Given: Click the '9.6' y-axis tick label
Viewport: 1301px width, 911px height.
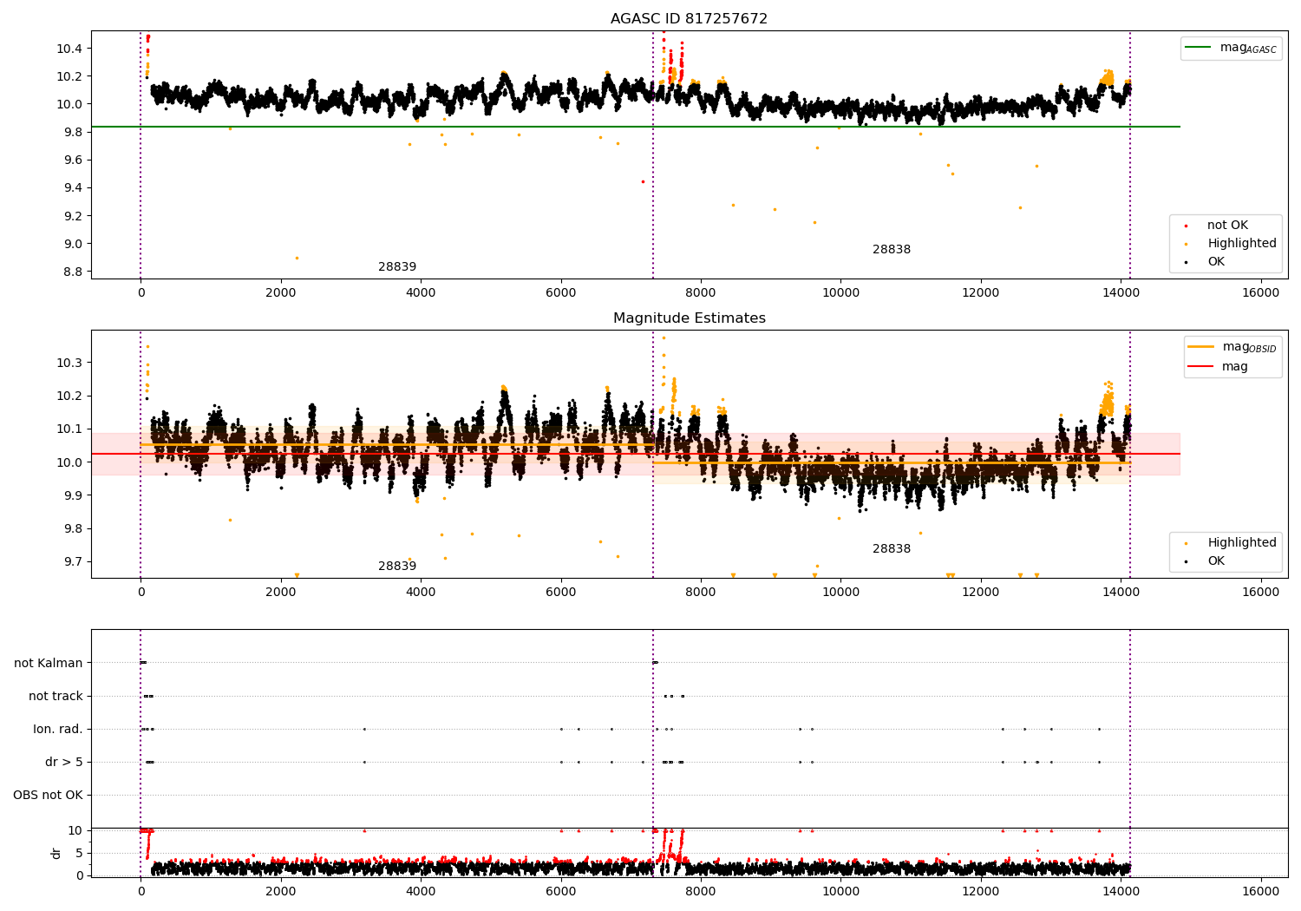Looking at the screenshot, I should point(73,160).
